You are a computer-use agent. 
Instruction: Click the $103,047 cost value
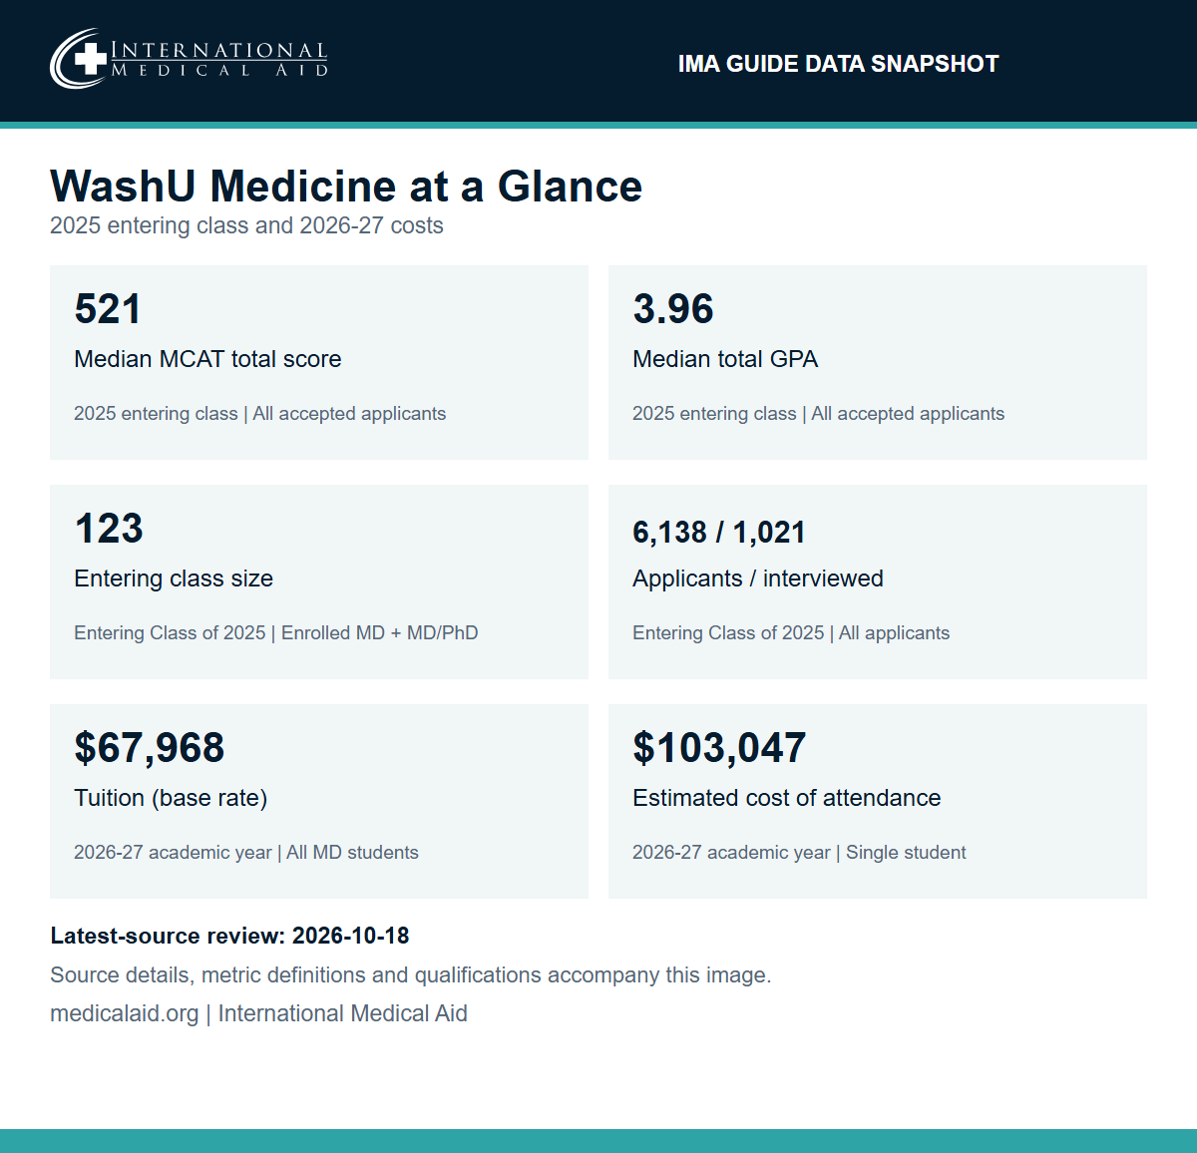(719, 748)
